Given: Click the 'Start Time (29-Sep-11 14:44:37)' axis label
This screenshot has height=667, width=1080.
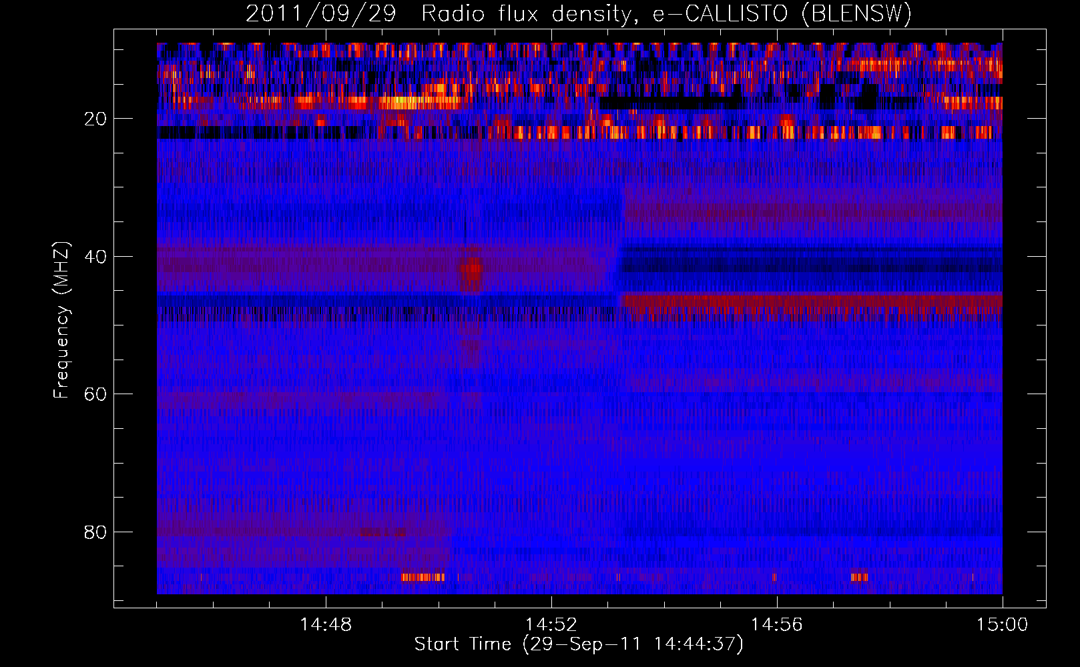Looking at the screenshot, I should [x=579, y=644].
